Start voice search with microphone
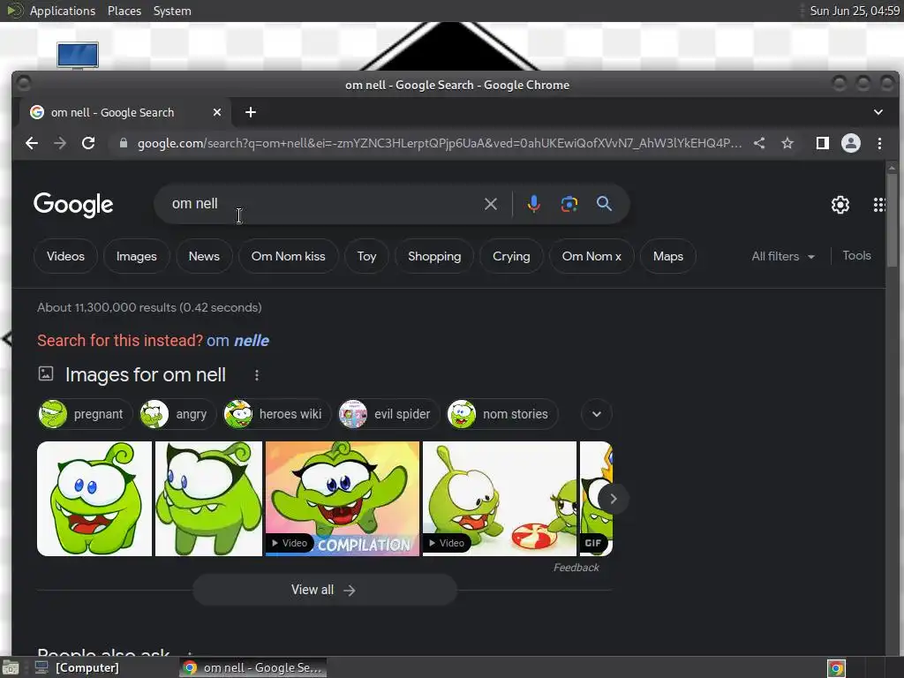This screenshot has width=904, height=678. 534,204
